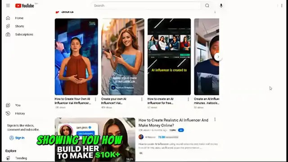The width and height of the screenshot is (288, 162).
Task: Open title 'How to create an AI influencer for free'
Action: point(161,101)
